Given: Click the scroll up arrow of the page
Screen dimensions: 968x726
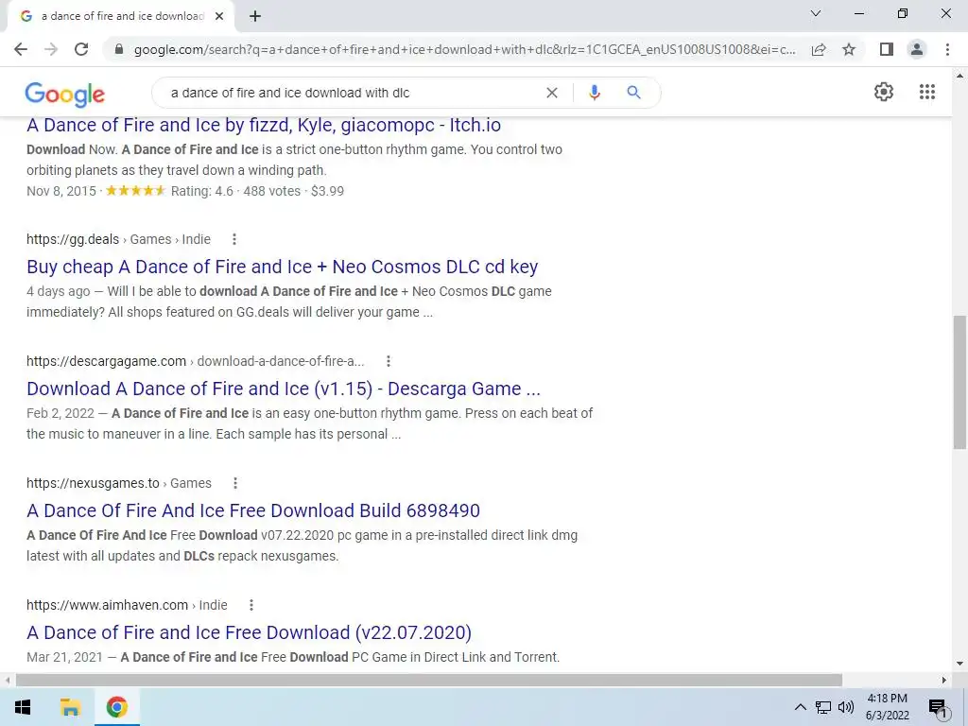Looking at the screenshot, I should tap(959, 76).
